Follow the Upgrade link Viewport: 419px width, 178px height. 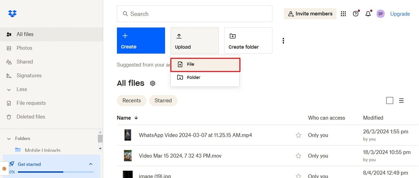[400, 14]
